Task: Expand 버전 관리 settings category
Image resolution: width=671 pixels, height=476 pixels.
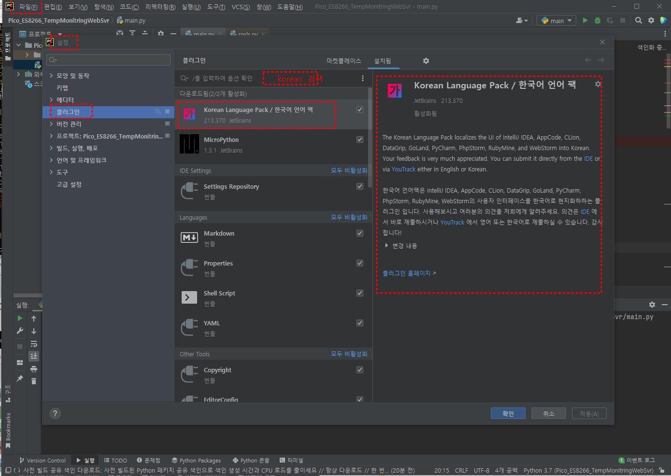Action: click(x=51, y=124)
